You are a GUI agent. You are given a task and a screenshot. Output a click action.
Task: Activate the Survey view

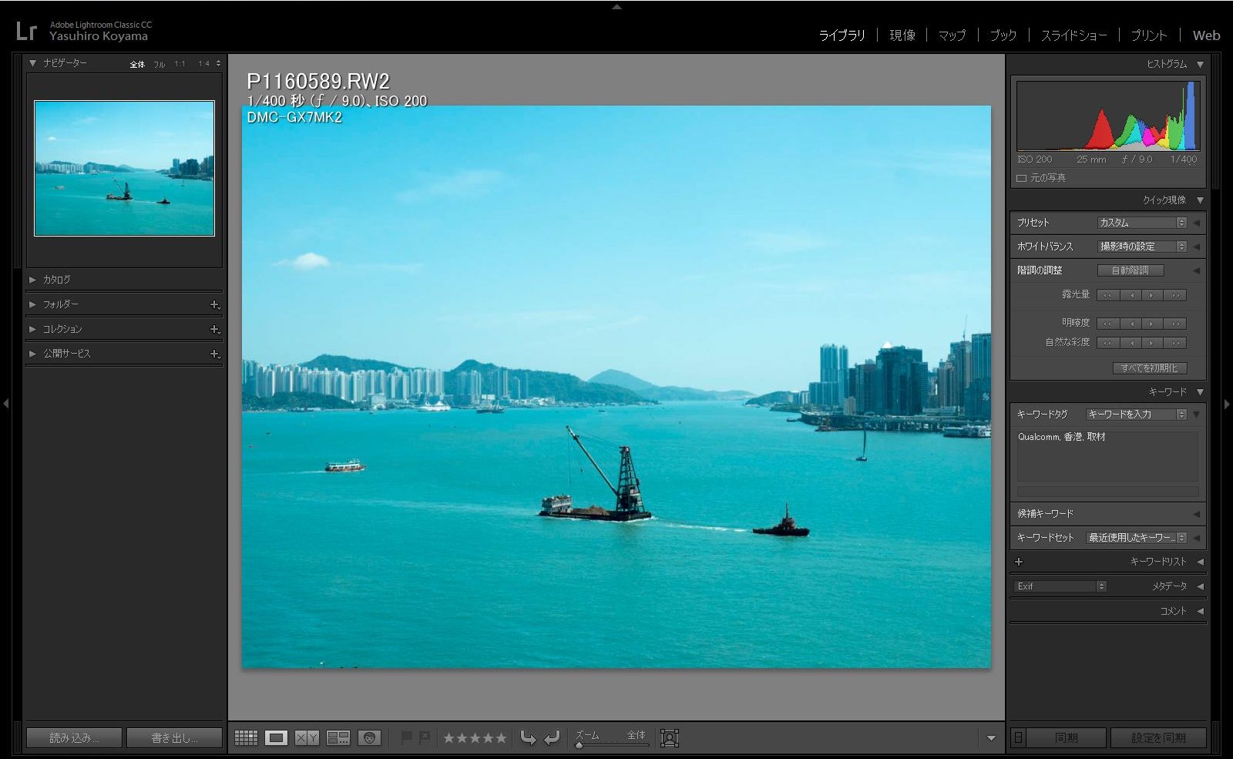coord(337,737)
